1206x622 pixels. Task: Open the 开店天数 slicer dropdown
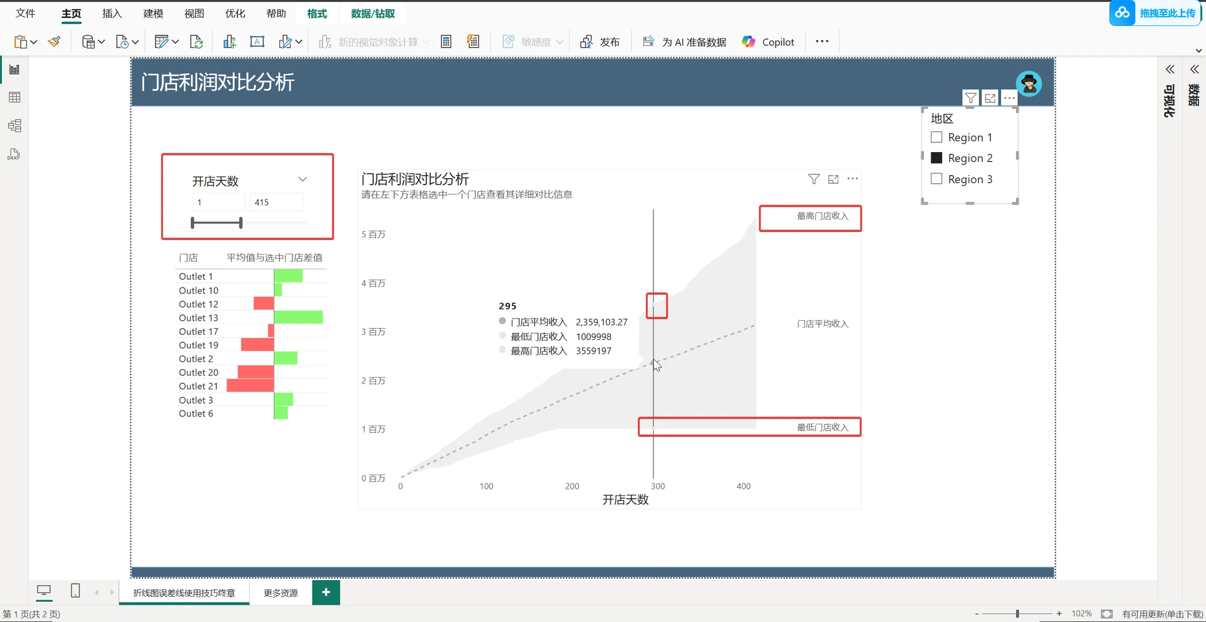303,179
